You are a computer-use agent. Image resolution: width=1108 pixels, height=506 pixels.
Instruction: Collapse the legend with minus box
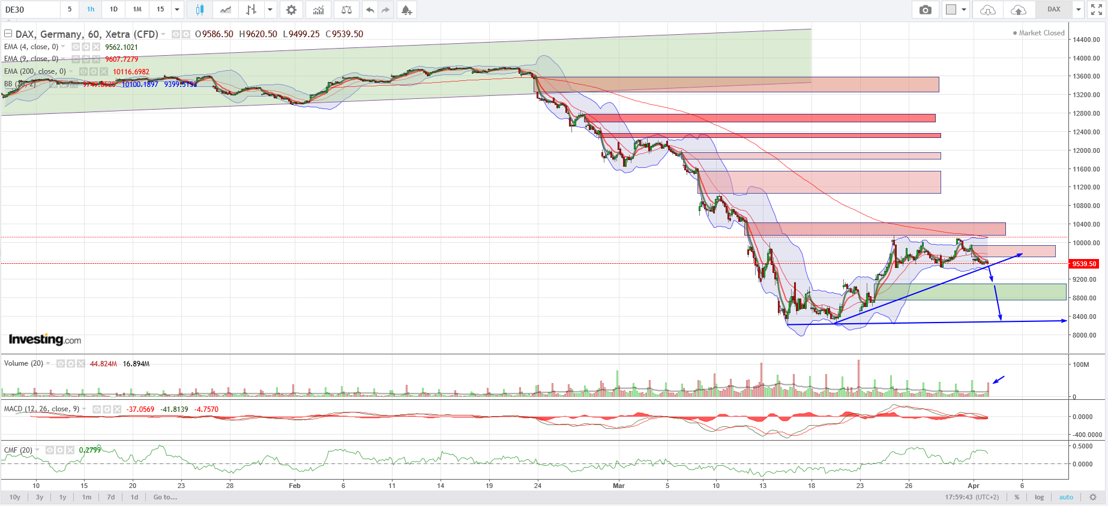8,34
